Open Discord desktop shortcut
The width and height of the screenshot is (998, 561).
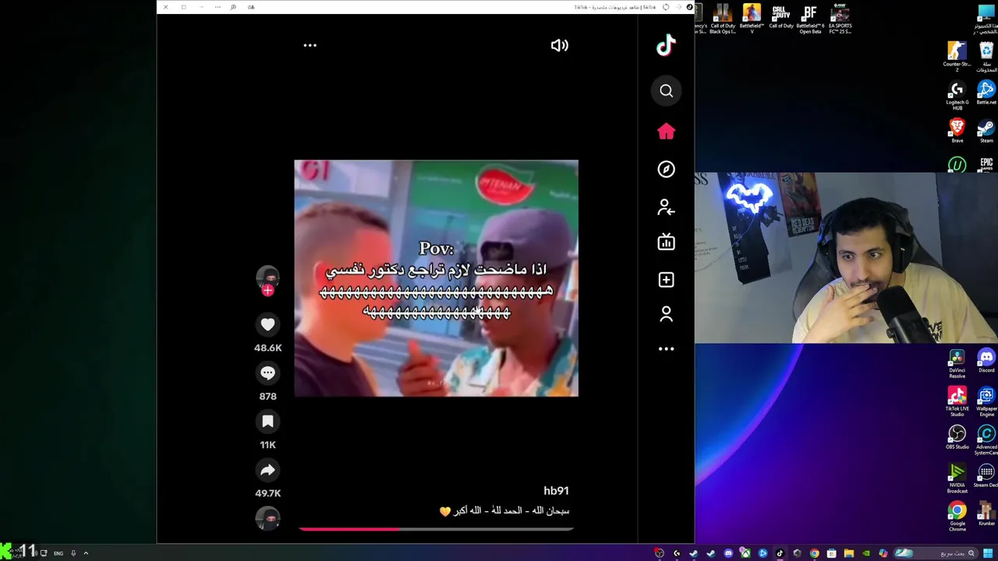pyautogui.click(x=986, y=361)
